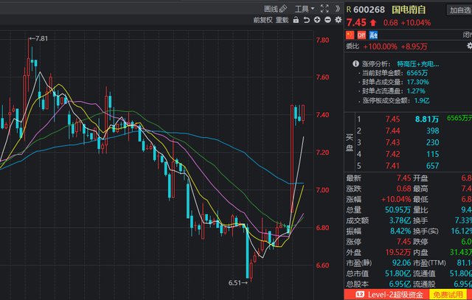The width and height of the screenshot is (472, 300).
Task: Open the 工具 dropdown menu
Action: 297,9
